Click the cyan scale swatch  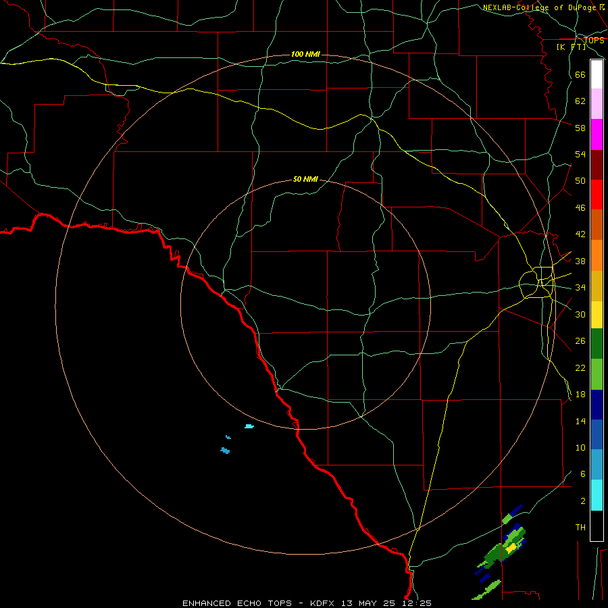[597, 495]
